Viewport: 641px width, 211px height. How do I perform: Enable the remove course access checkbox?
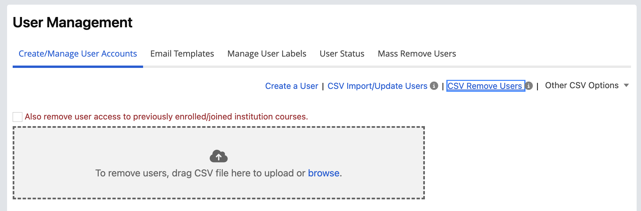(17, 117)
